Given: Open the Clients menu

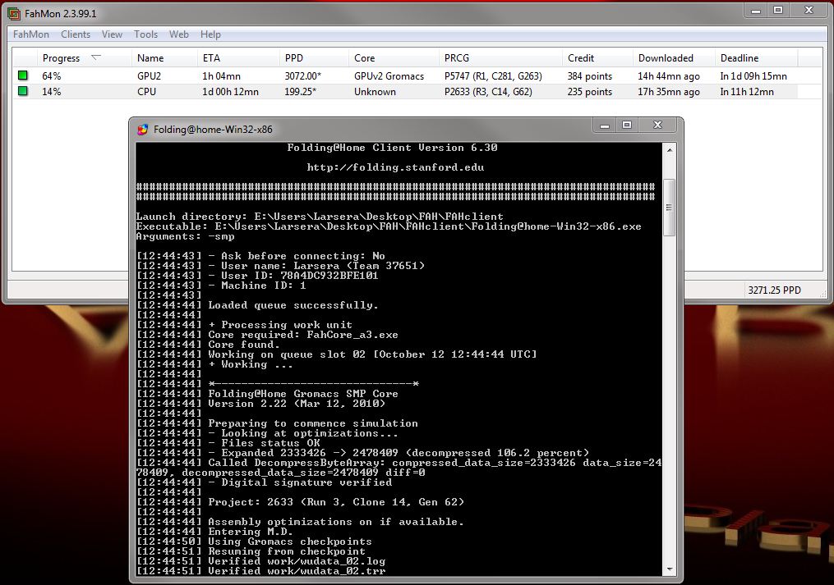Looking at the screenshot, I should (x=76, y=34).
